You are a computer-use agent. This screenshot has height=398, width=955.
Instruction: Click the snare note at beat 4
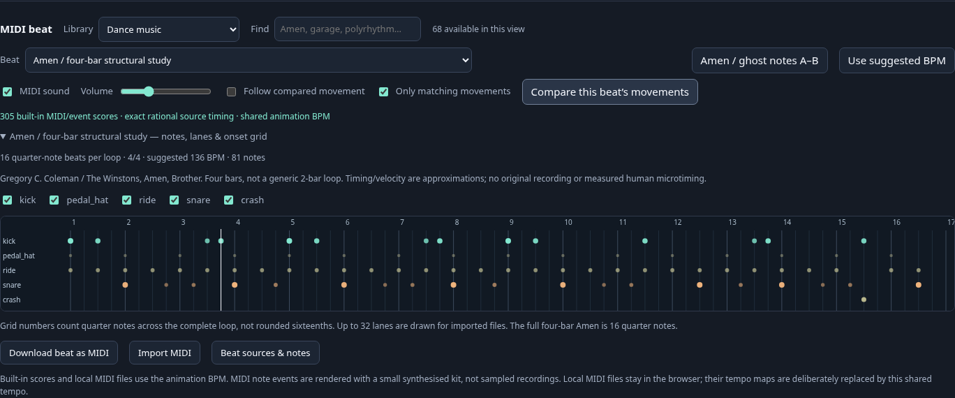(235, 285)
